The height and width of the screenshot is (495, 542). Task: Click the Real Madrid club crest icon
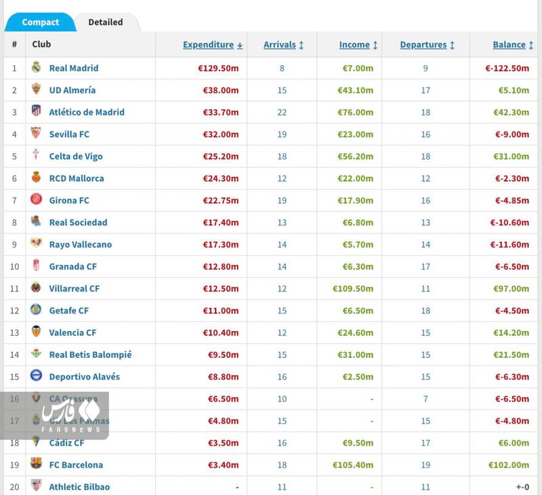tap(36, 67)
